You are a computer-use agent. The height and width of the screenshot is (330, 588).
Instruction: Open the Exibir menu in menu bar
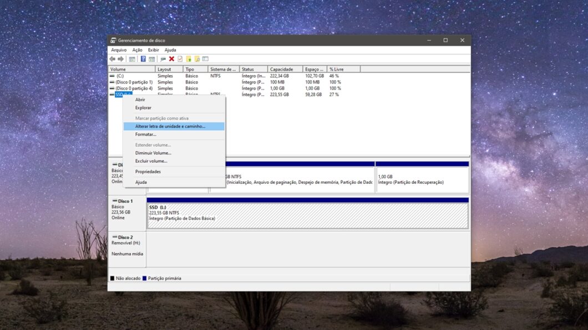coord(153,50)
